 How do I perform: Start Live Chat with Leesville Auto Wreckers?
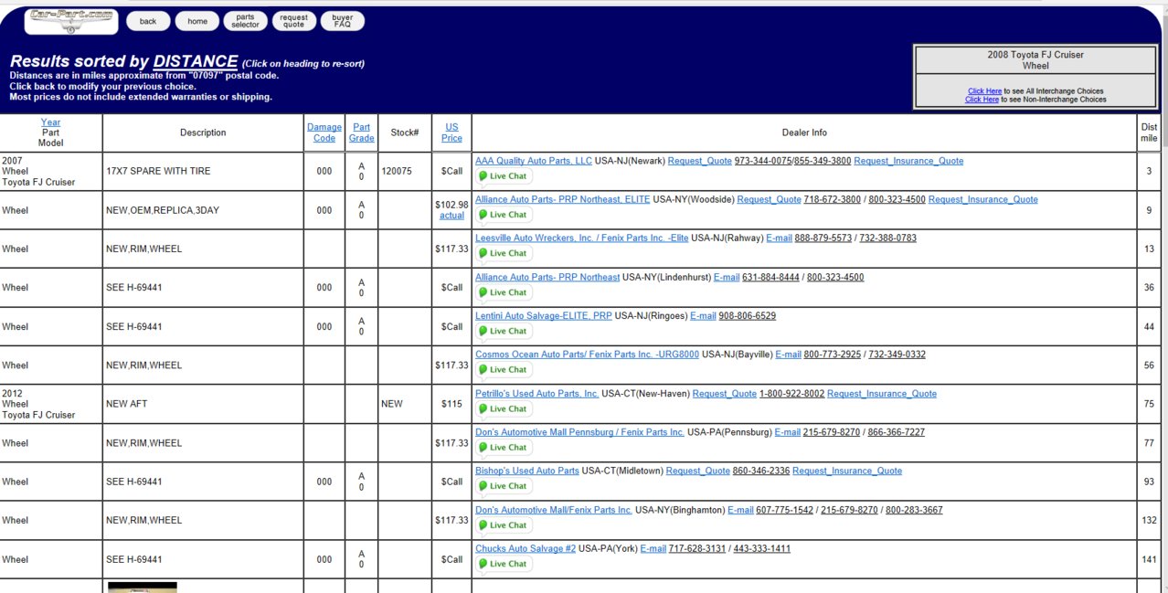click(504, 253)
